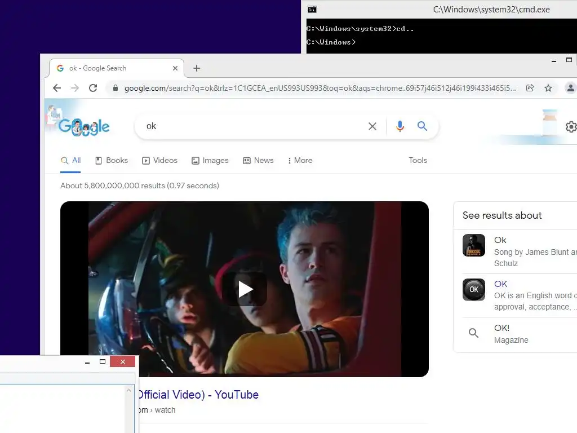
Task: Open Google quick settings gear
Action: tap(571, 127)
